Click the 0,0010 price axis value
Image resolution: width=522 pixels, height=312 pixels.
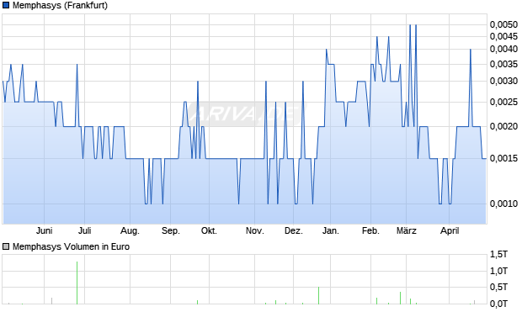(503, 204)
